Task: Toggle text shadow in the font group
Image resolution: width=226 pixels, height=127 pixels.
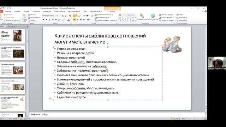Action: point(53,20)
